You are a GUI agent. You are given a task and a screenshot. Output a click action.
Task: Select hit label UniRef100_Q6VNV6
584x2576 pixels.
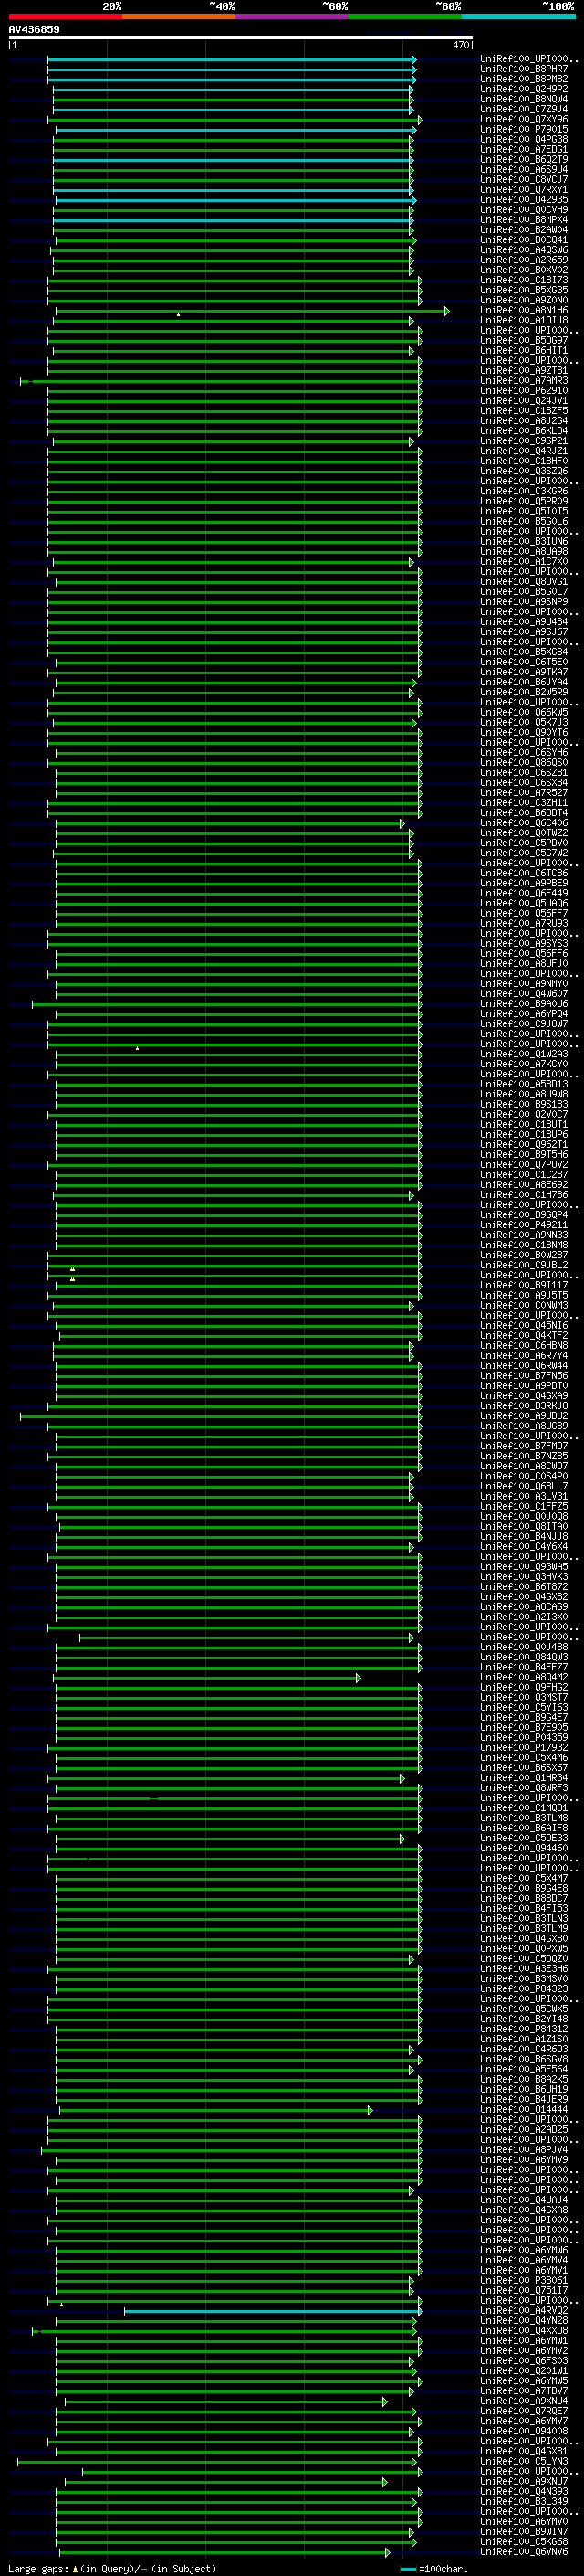[524, 2551]
